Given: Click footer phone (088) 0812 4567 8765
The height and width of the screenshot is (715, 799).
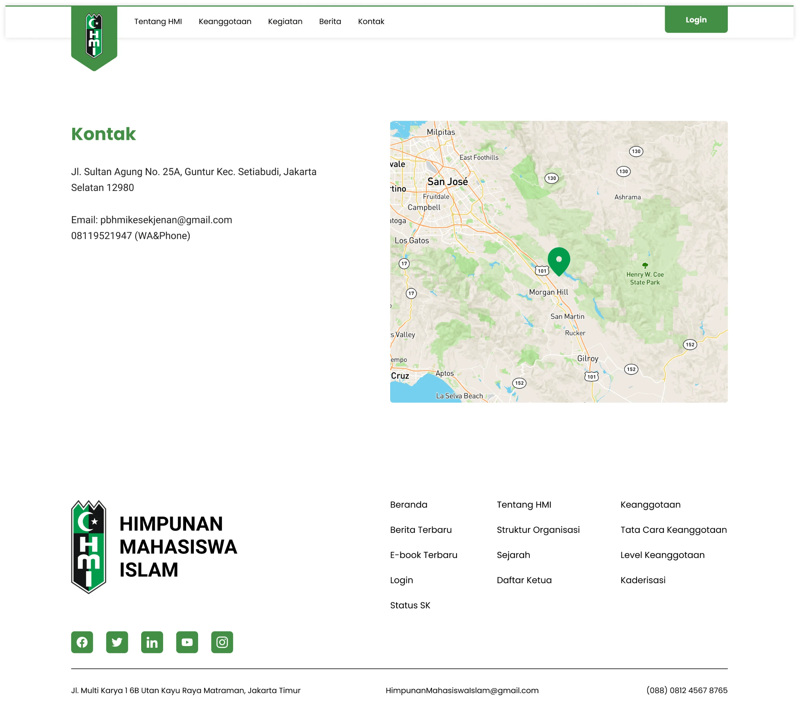Looking at the screenshot, I should point(687,690).
